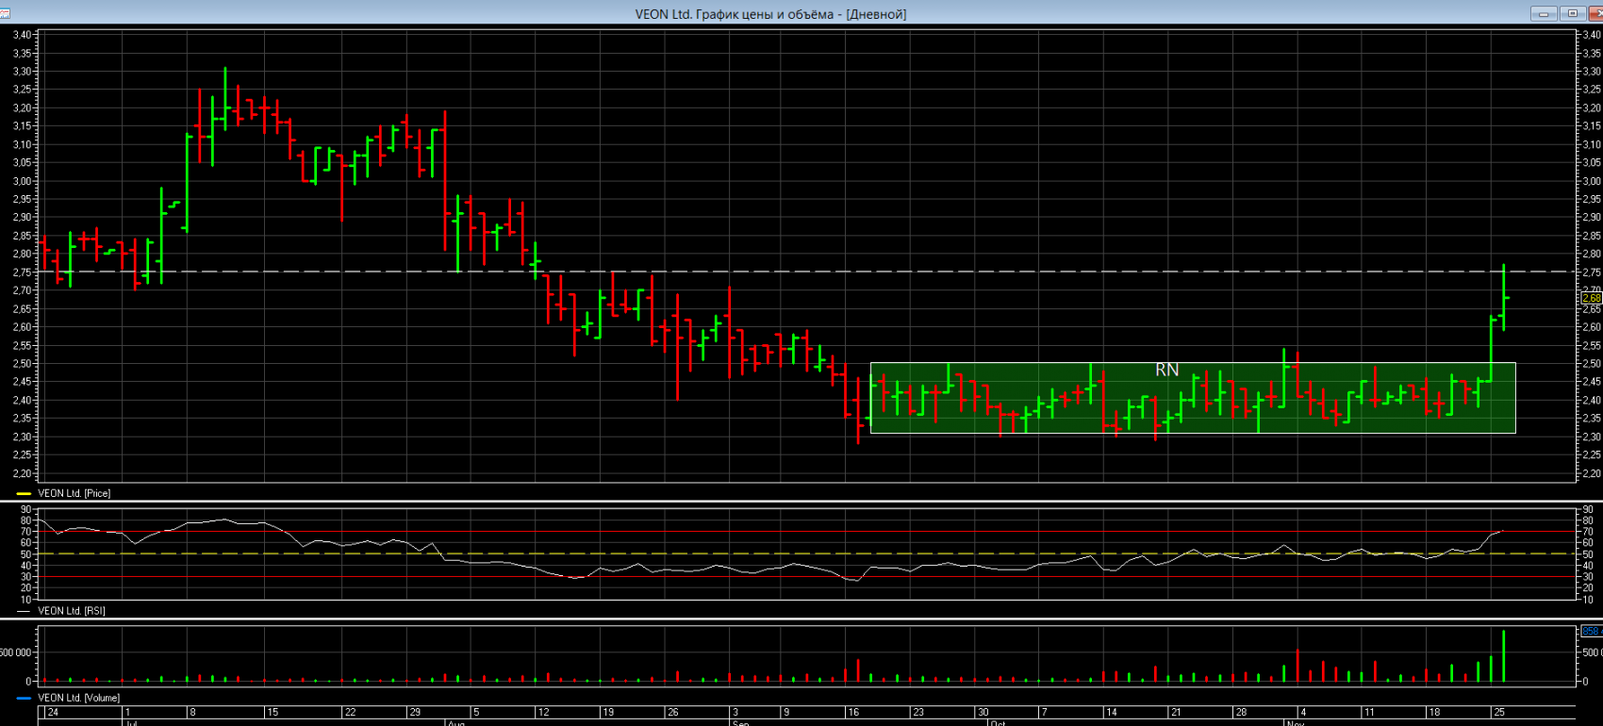Click the date label '11' on the time axis
Viewport: 1603px width, 726px height.
coord(1369,712)
